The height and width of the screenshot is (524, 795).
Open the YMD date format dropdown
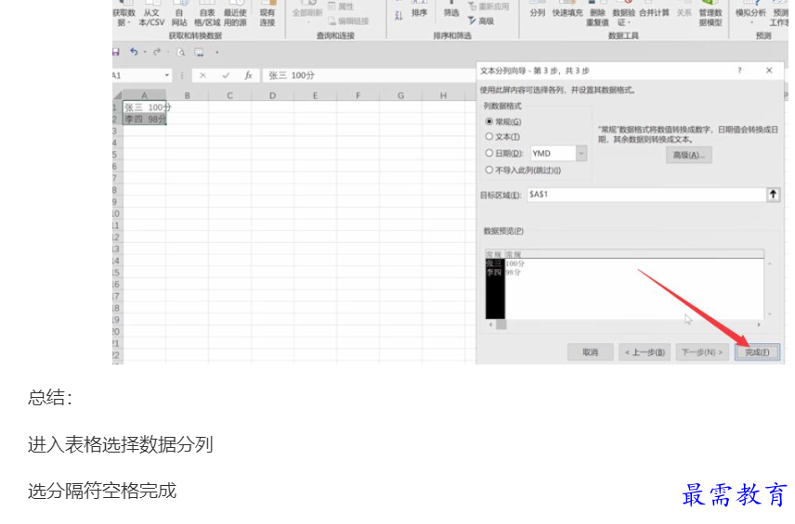pos(581,153)
